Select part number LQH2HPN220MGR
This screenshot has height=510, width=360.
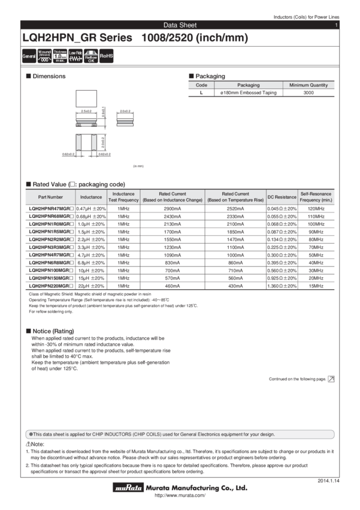pyautogui.click(x=51, y=286)
